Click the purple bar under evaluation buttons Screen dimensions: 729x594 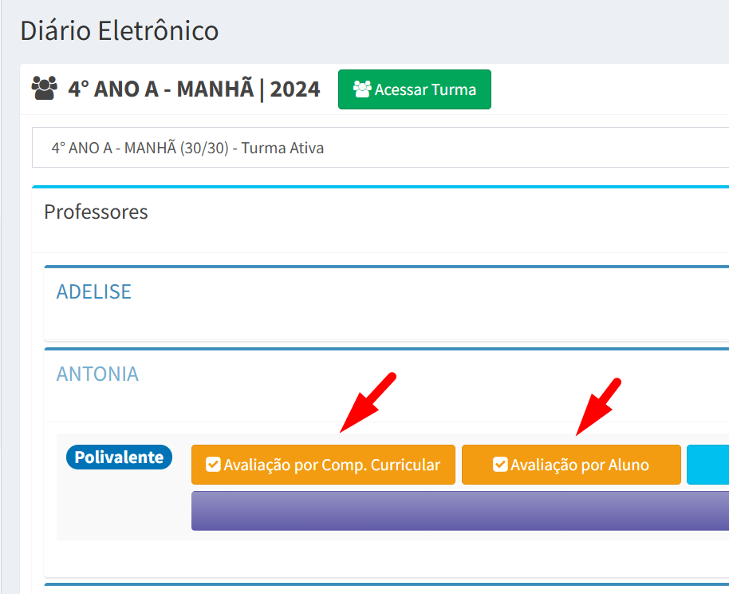coord(460,511)
